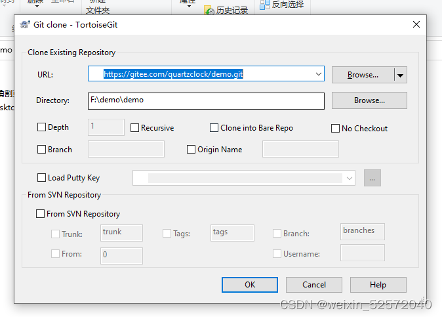This screenshot has width=442, height=317.
Task: Click 反向选择 in Explorer ribbon
Action: pyautogui.click(x=288, y=4)
